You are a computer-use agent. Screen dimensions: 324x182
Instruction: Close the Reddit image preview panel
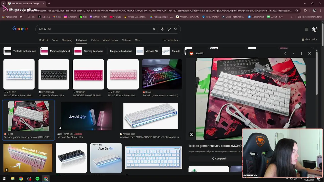pos(309,53)
